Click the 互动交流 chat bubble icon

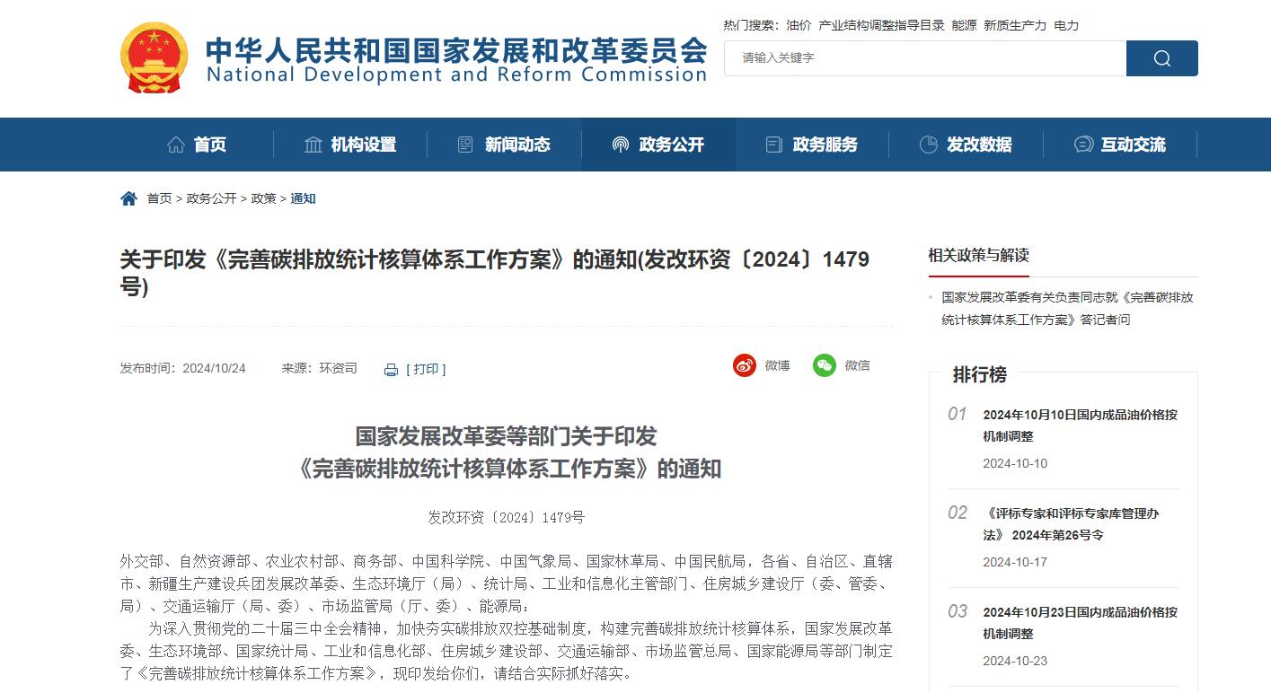[1083, 145]
